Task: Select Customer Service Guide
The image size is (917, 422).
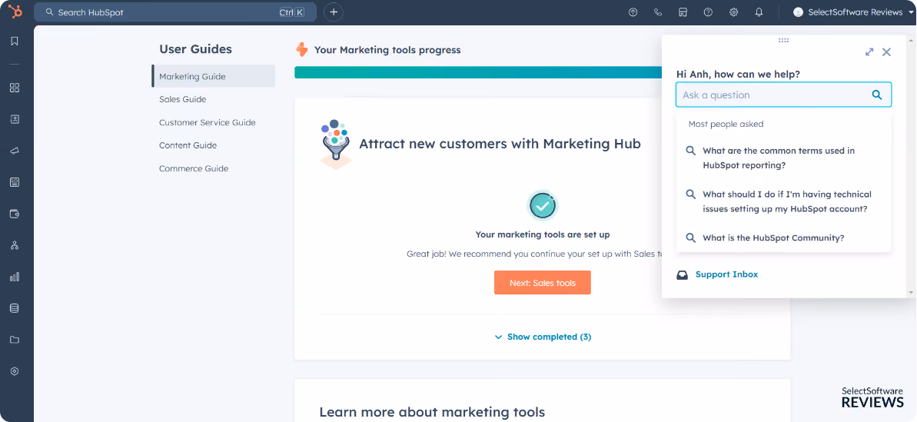Action: [x=207, y=122]
